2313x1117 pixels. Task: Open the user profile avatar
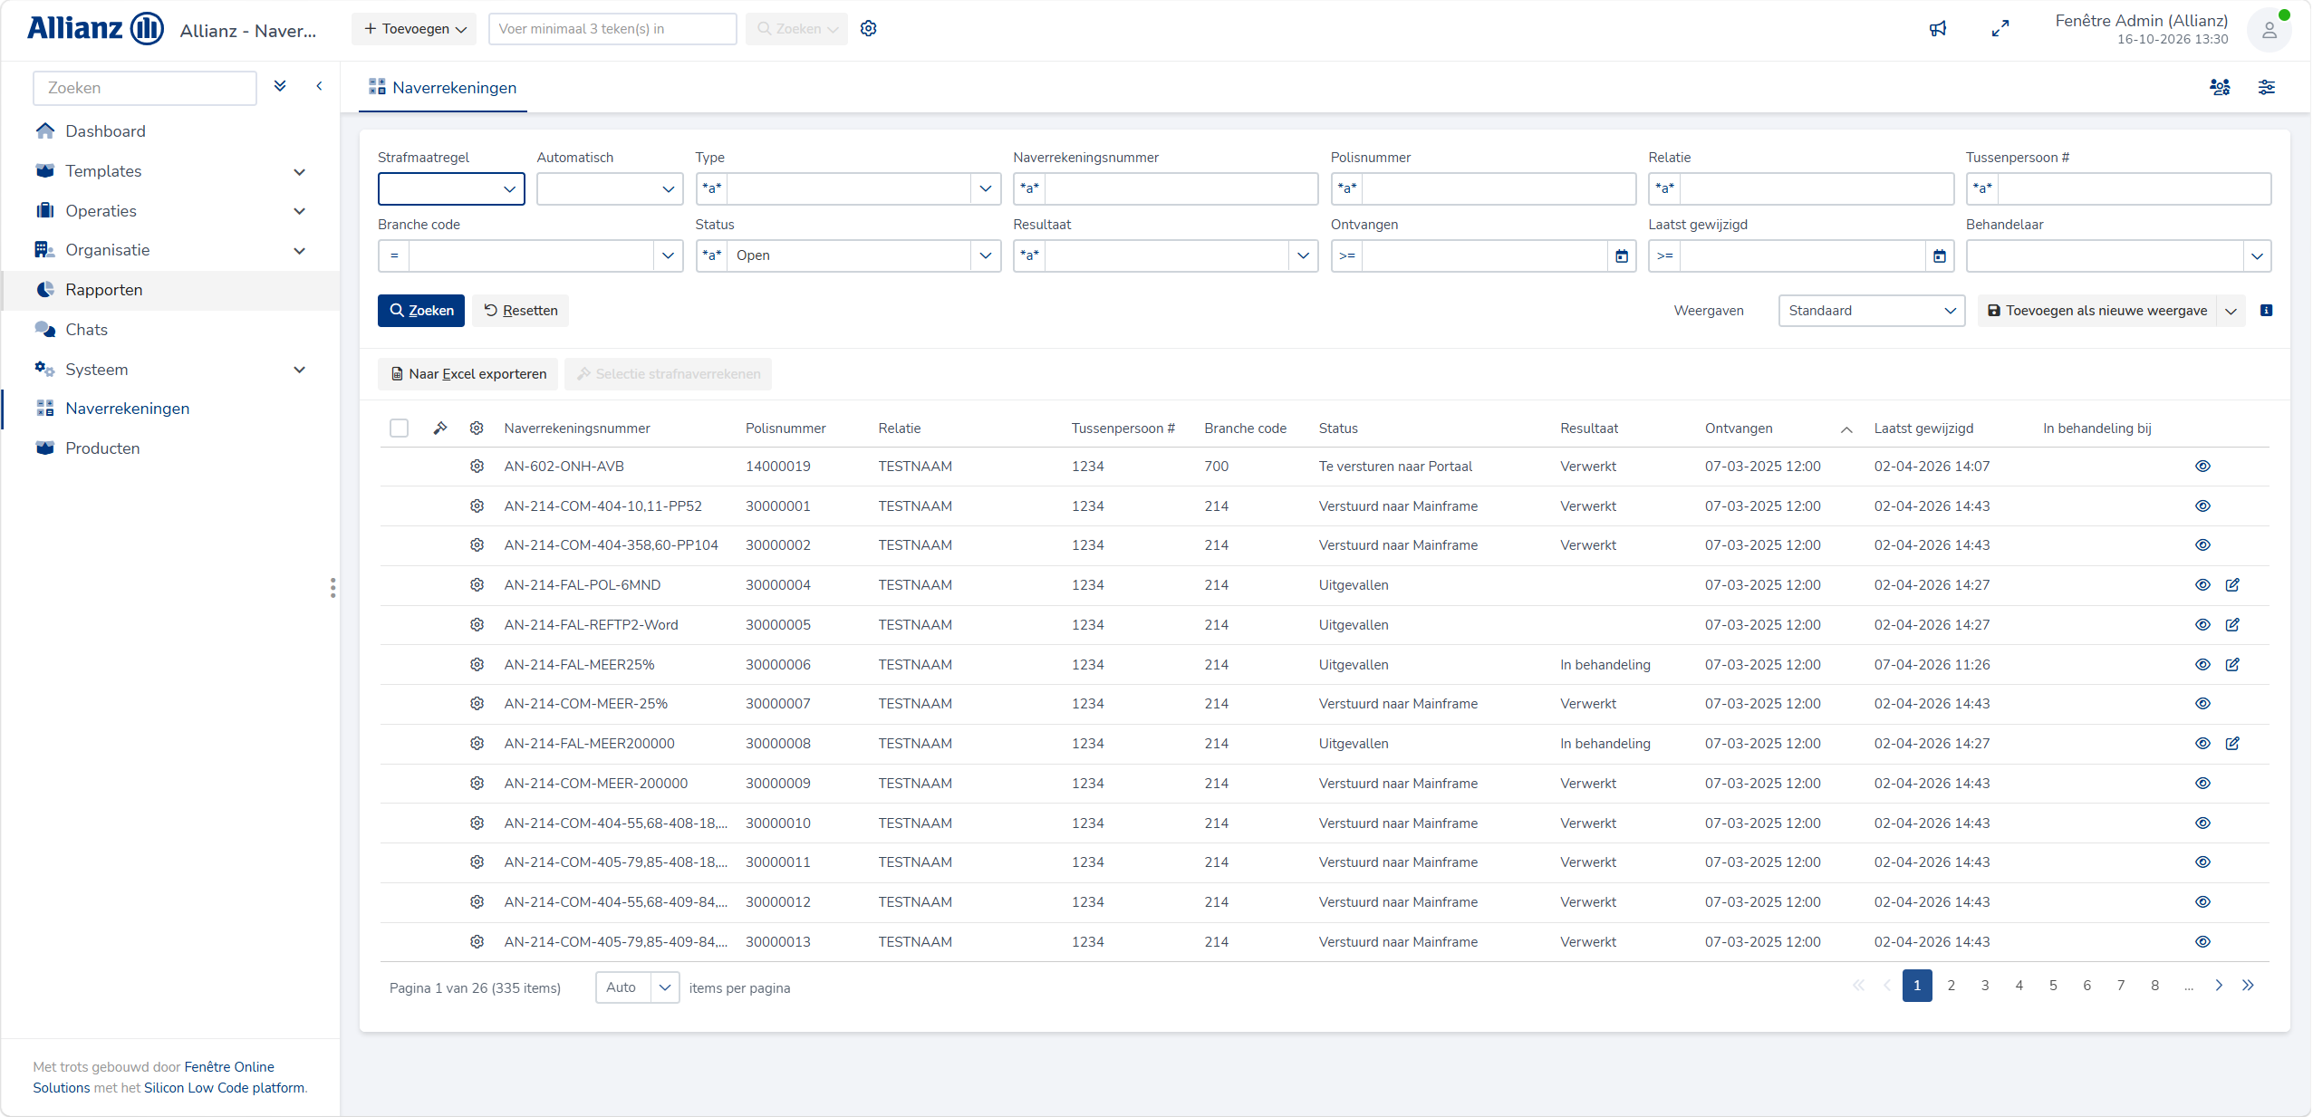point(2269,30)
